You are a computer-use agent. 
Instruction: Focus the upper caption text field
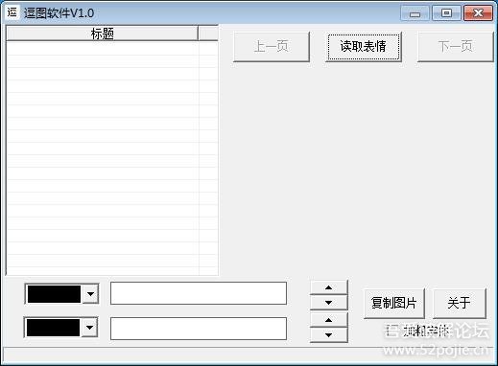tap(199, 293)
